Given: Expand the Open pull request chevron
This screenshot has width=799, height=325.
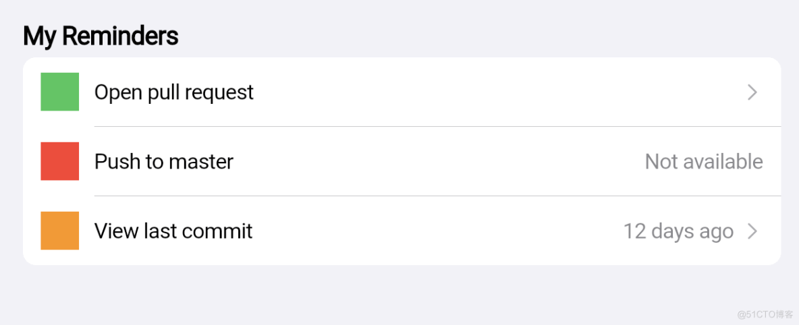Looking at the screenshot, I should pyautogui.click(x=752, y=92).
